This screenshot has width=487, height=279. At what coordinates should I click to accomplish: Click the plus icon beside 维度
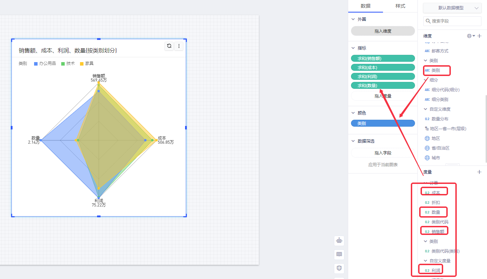479,36
